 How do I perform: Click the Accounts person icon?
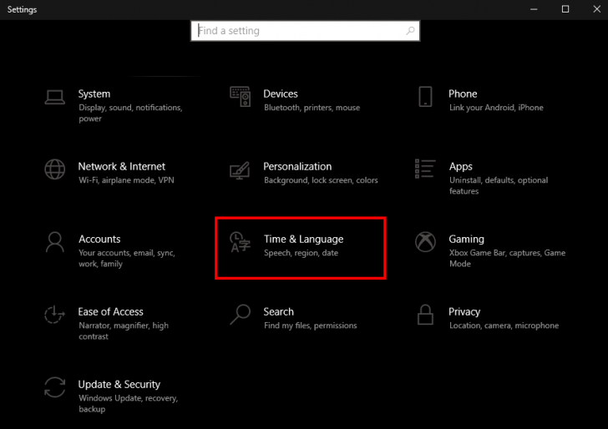tap(55, 242)
